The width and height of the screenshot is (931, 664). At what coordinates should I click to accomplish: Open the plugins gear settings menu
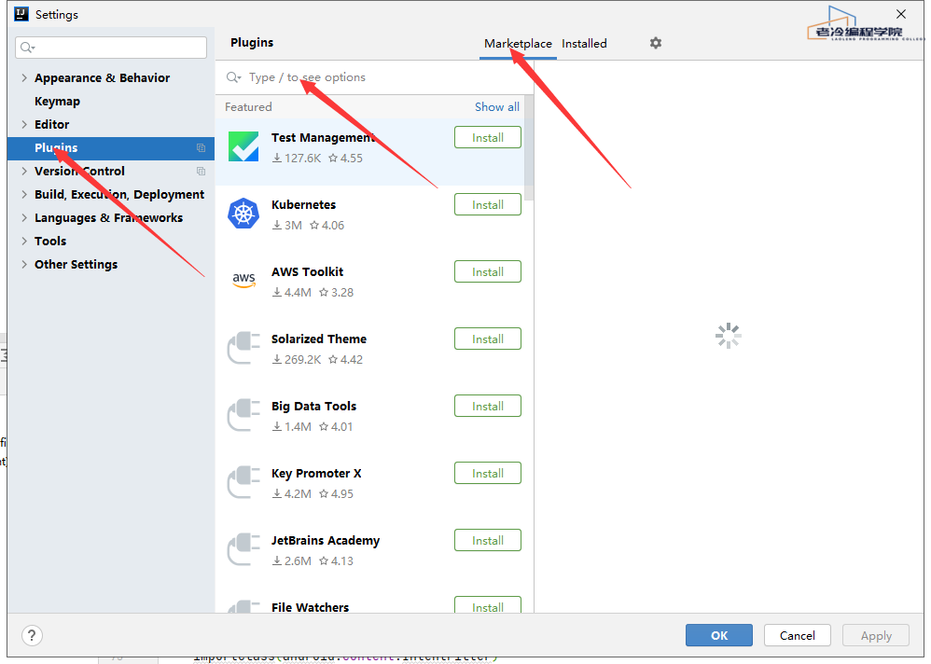[x=656, y=43]
